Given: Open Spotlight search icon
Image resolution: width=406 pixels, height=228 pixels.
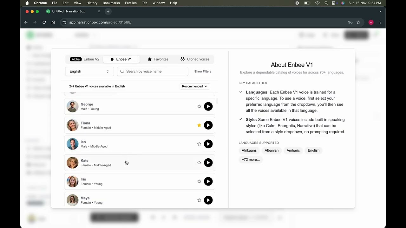Looking at the screenshot, I should (326, 3).
